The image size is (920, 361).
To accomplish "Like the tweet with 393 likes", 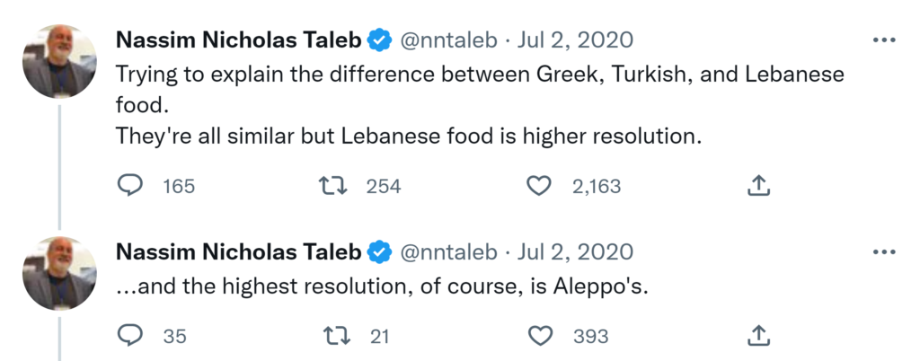I will [538, 336].
